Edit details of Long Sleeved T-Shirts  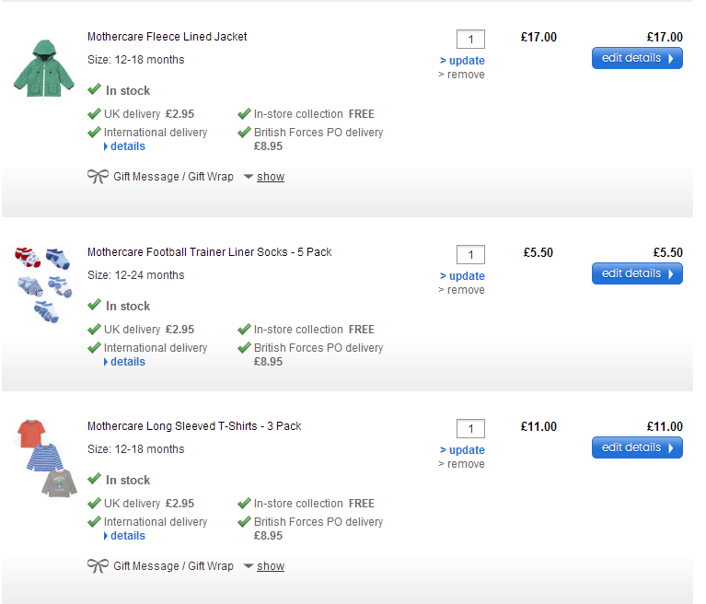coord(637,448)
